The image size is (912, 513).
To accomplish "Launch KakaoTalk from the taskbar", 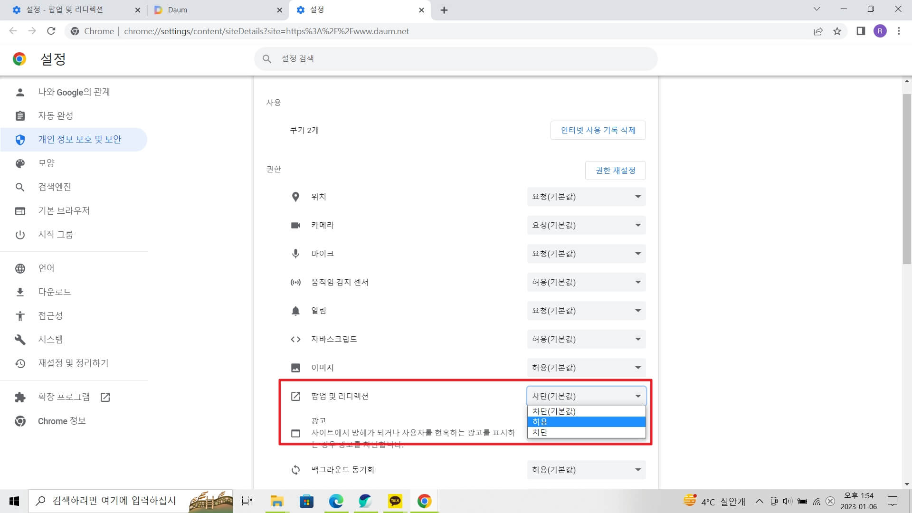I will [x=394, y=501].
